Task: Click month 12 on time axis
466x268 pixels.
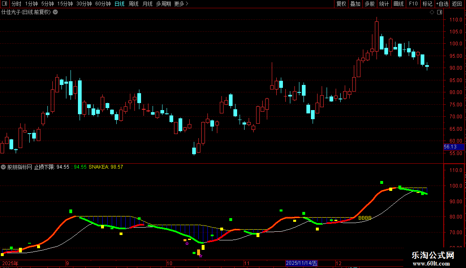Action: click(x=339, y=263)
